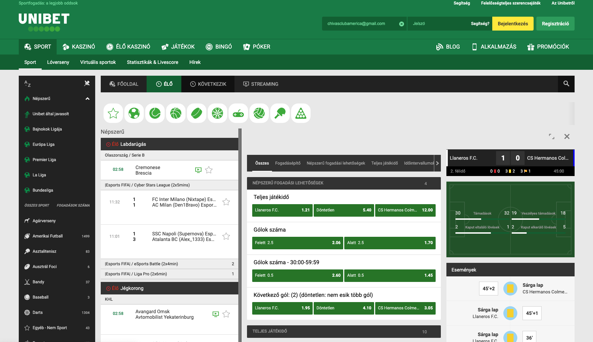Open the tennis sport filter icon
The width and height of the screenshot is (593, 342).
[155, 113]
